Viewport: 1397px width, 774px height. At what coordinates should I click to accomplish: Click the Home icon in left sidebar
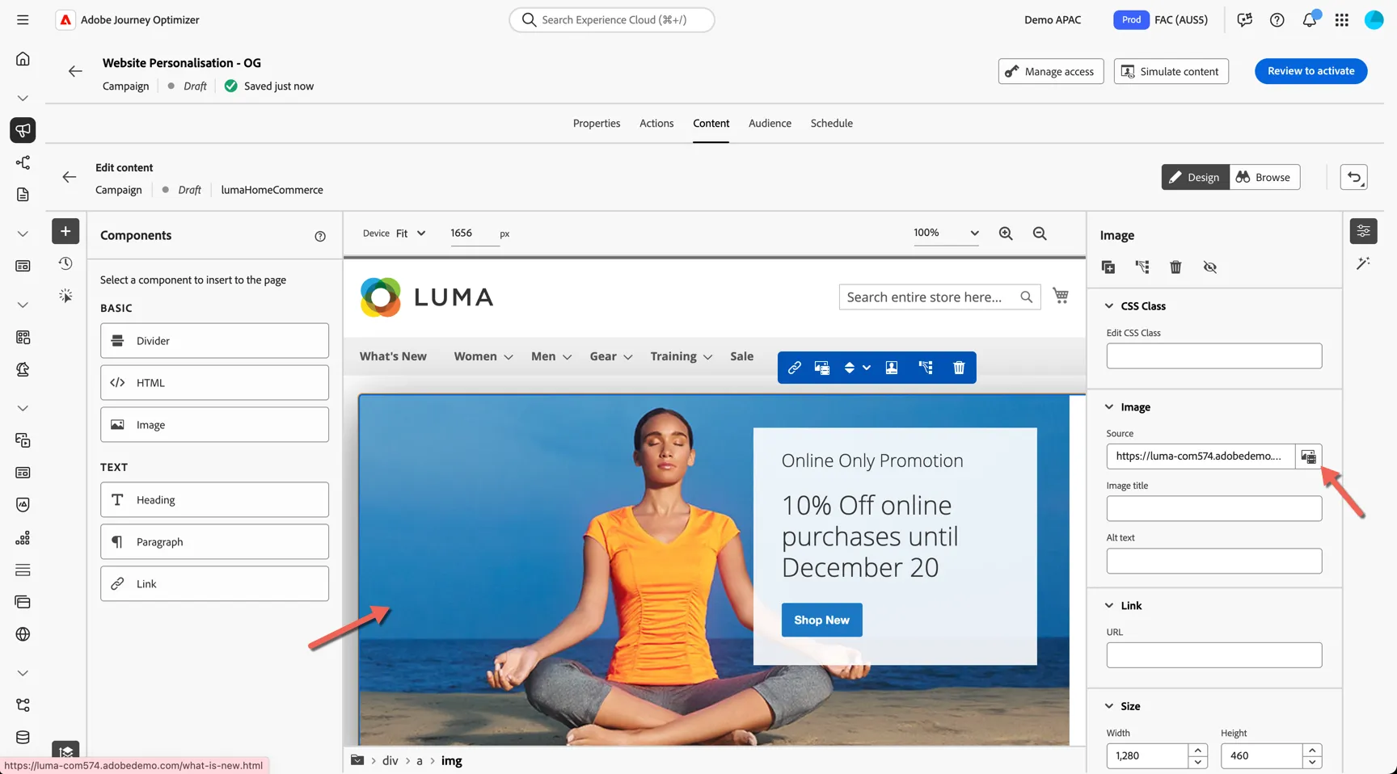click(x=23, y=59)
